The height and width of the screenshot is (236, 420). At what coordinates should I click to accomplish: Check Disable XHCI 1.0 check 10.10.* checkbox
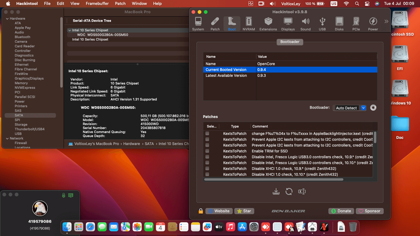[x=207, y=174]
